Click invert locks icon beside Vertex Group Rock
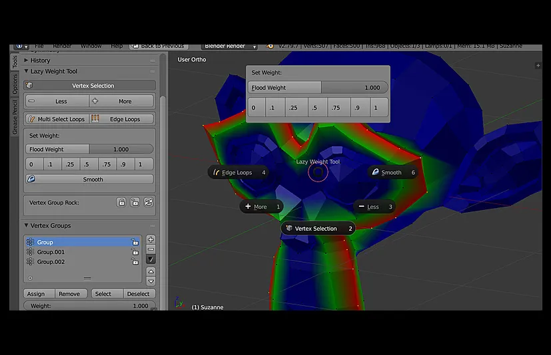 [x=149, y=202]
